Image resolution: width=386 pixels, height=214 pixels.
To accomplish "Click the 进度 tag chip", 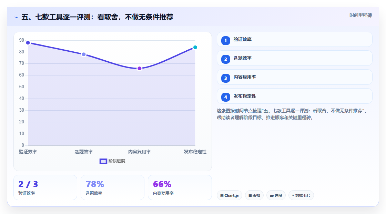I will [x=276, y=195].
